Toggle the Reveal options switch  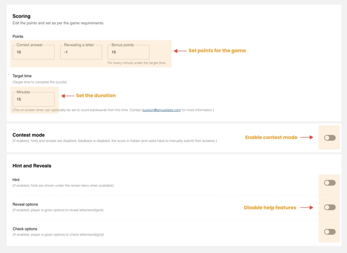330,207
